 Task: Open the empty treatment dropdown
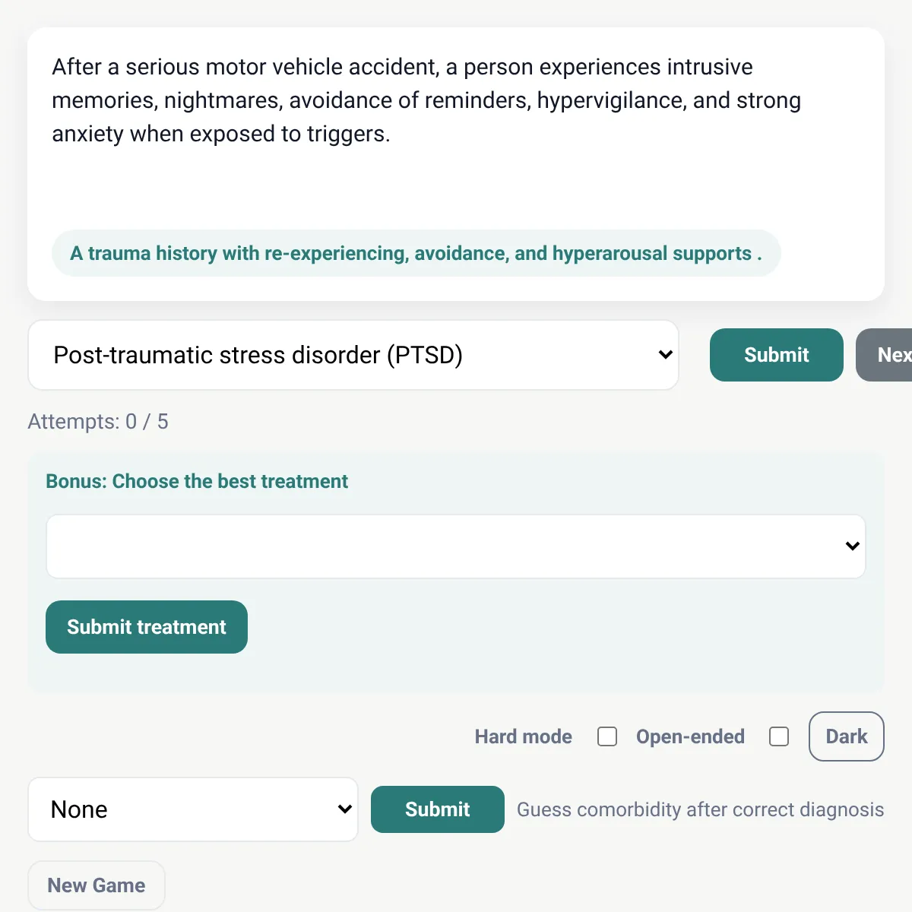[x=456, y=546]
